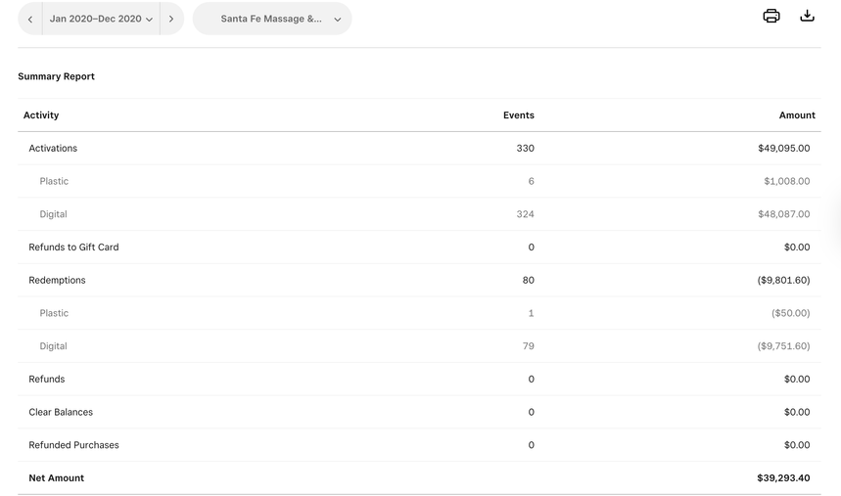This screenshot has width=841, height=496.
Task: Select amount $48,087.00
Action: coord(783,214)
